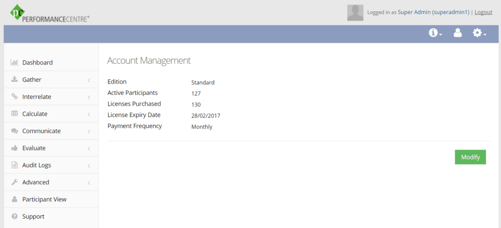
Task: Click the Advanced wrench icon
Action: [14, 182]
